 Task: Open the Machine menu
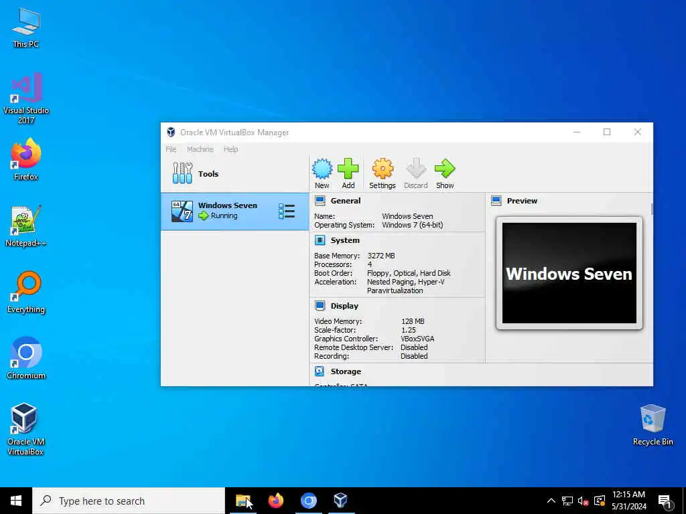click(x=200, y=149)
